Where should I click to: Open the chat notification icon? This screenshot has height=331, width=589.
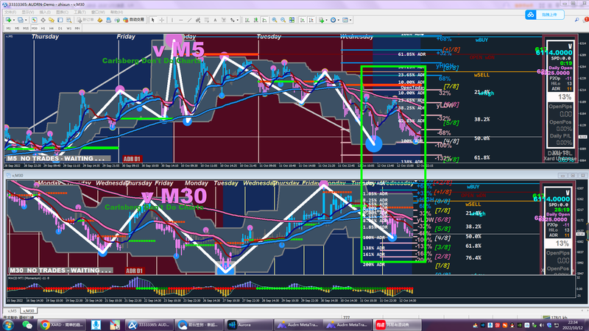(586, 20)
